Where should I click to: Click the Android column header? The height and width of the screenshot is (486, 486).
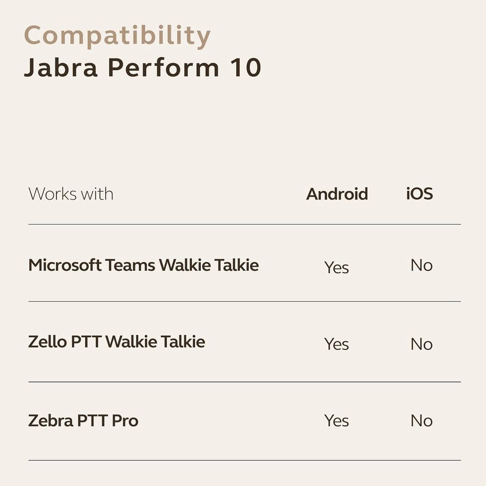(337, 194)
